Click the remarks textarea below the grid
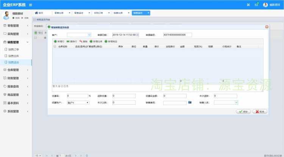Viewport: 284px width, 157px height. (158, 88)
